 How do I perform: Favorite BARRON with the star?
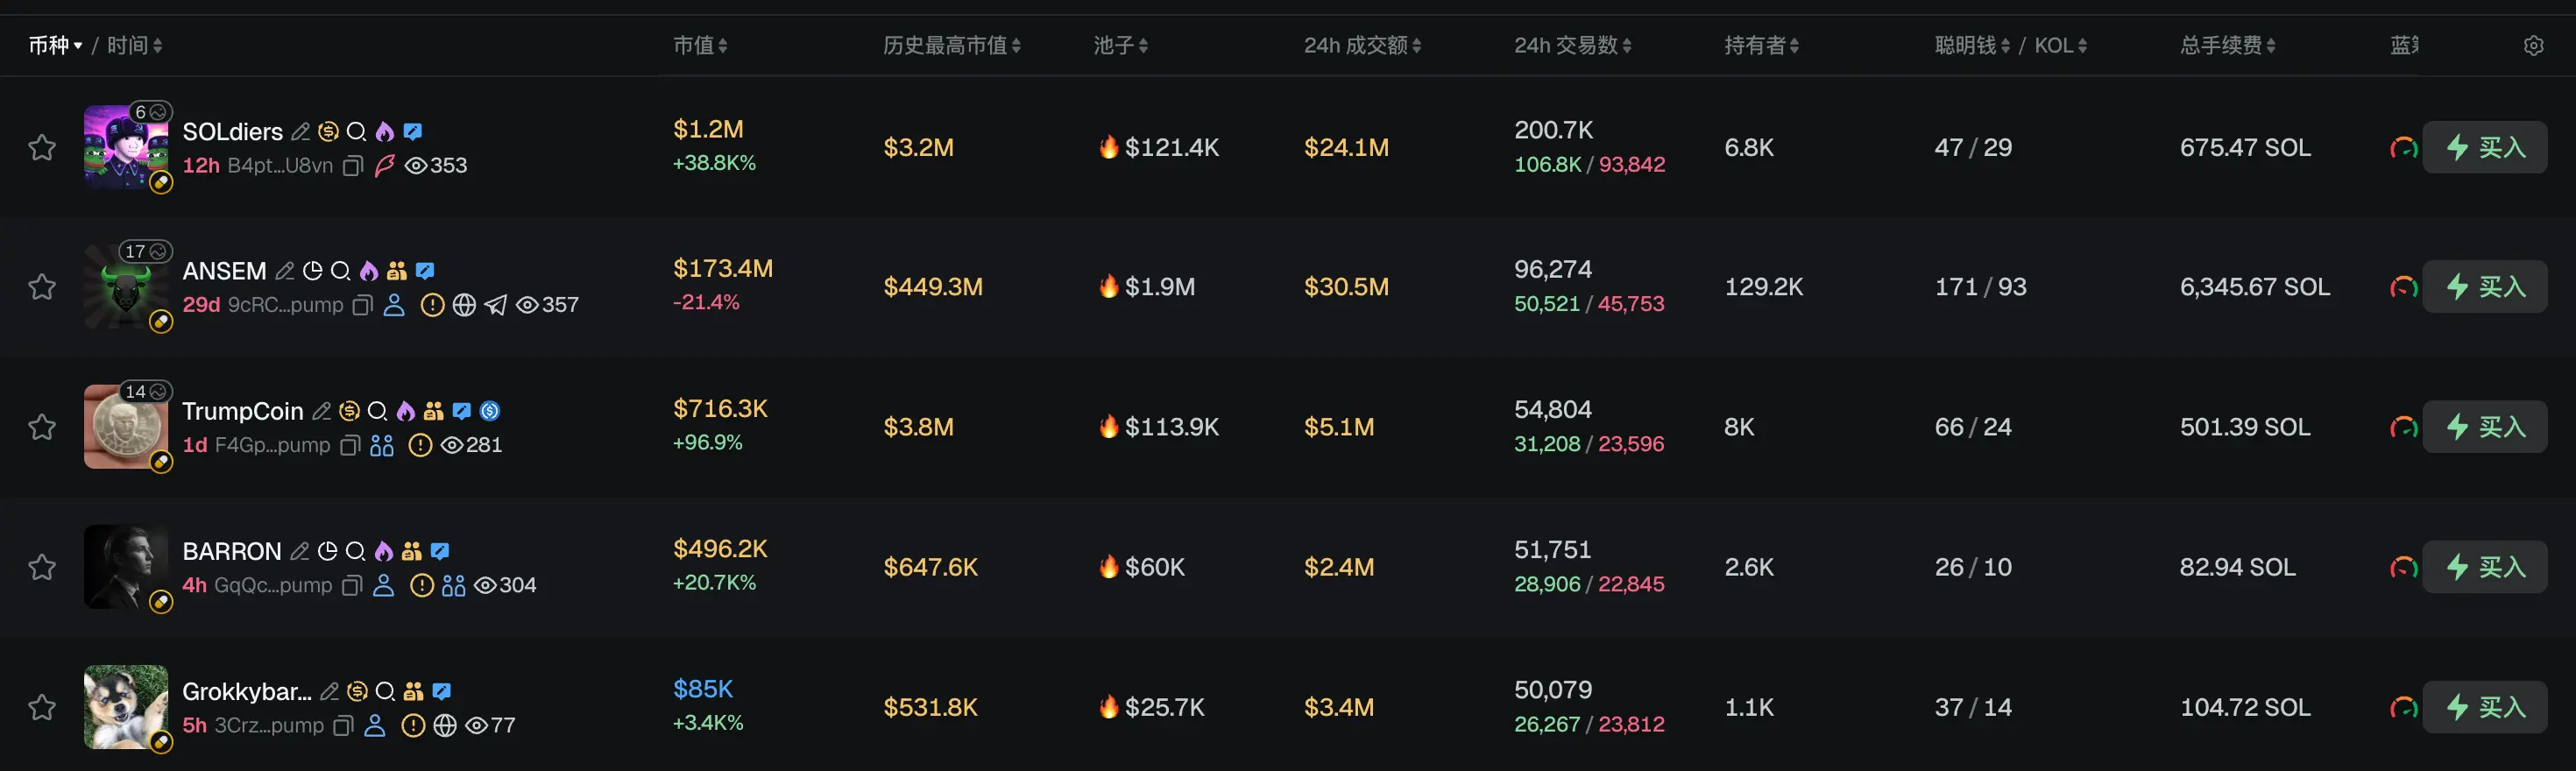click(42, 567)
